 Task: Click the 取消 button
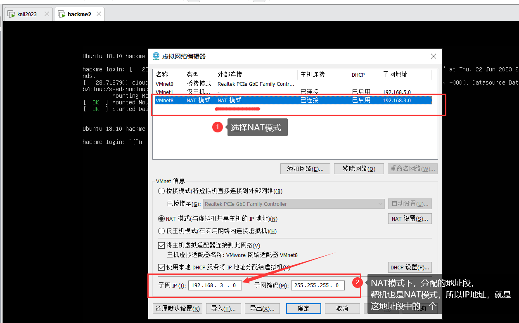click(x=342, y=309)
